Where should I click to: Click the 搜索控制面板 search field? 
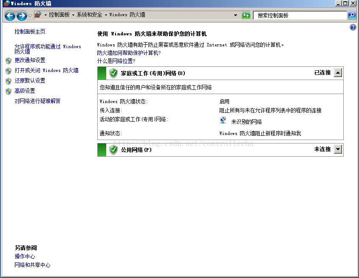point(300,15)
